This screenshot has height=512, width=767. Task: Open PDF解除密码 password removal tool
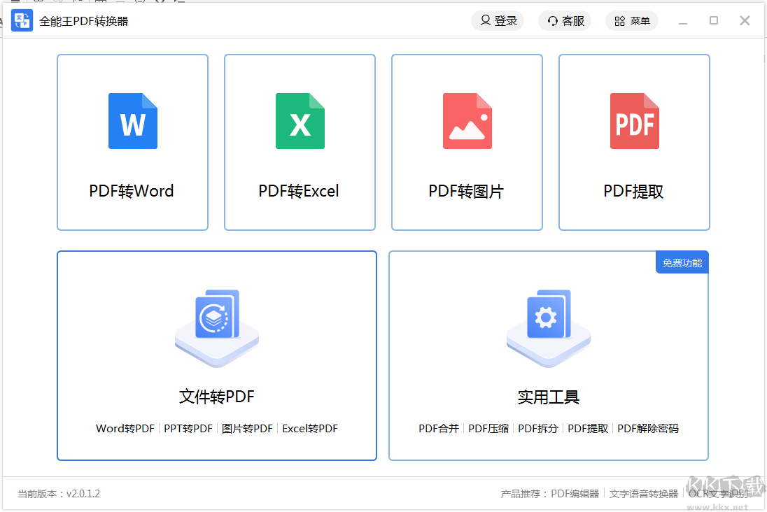pyautogui.click(x=648, y=429)
